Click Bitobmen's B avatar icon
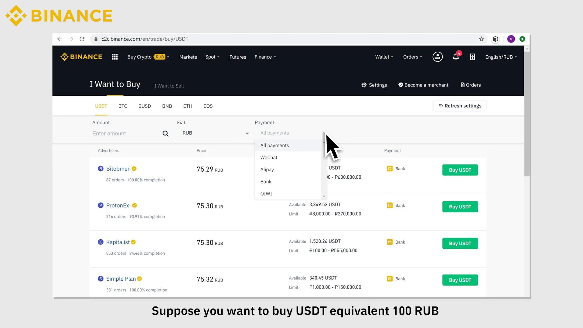This screenshot has height=328, width=583. (101, 169)
